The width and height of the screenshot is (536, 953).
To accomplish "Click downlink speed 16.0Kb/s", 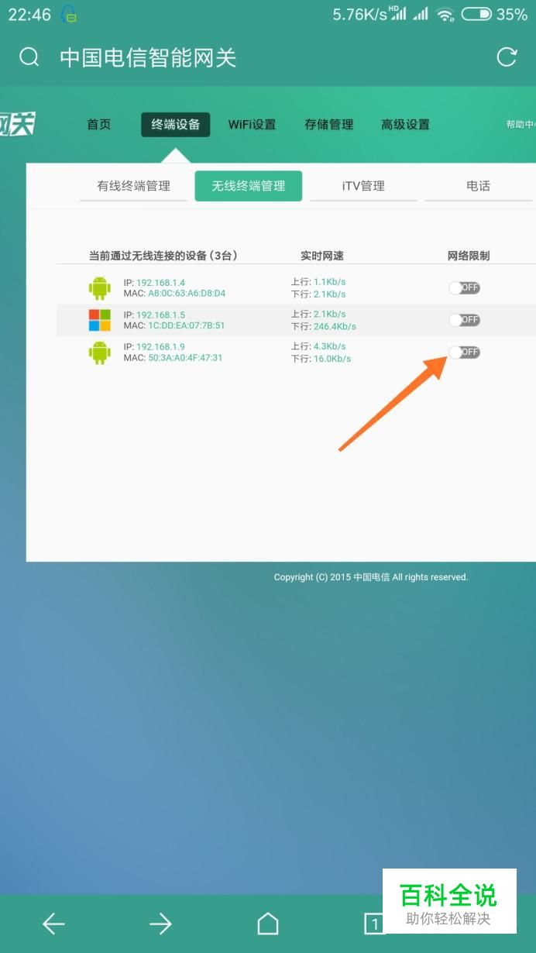I will pyautogui.click(x=332, y=359).
